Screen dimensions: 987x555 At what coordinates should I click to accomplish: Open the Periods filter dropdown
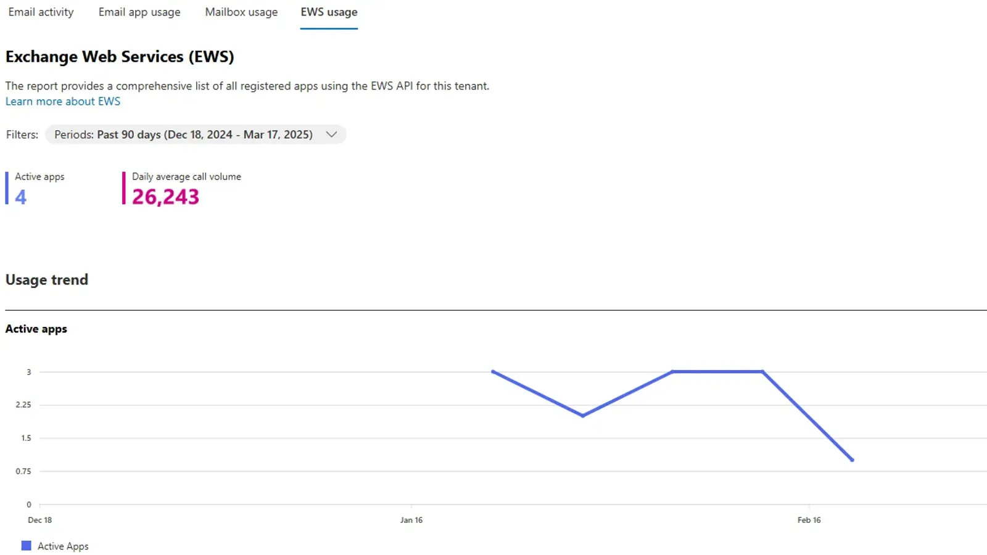coord(196,134)
